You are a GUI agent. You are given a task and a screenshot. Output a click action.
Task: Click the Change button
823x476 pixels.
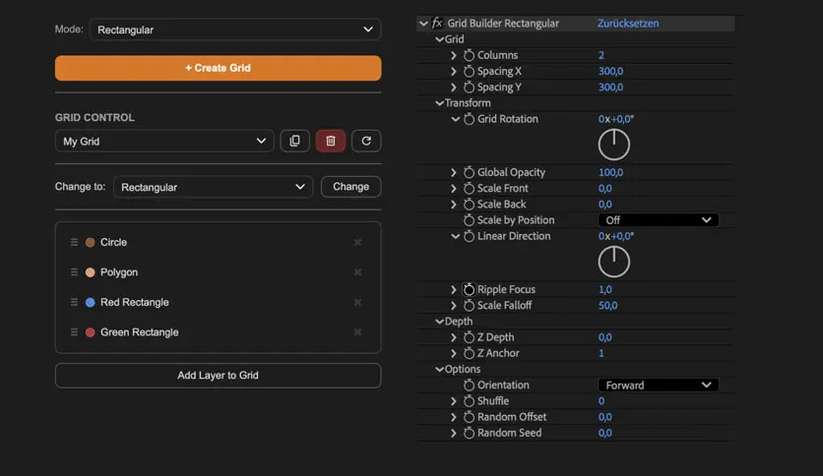pos(350,187)
